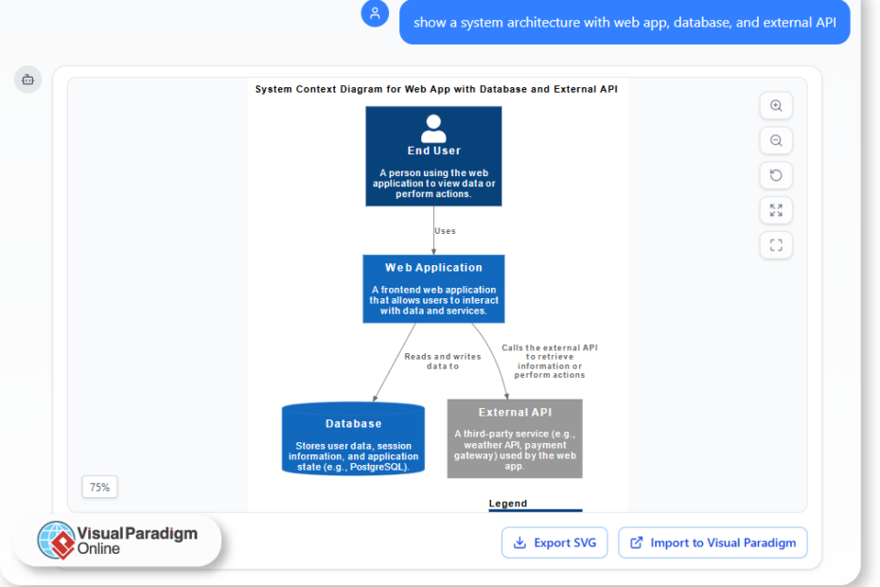The width and height of the screenshot is (880, 587).
Task: Select the Web Application node
Action: pos(433,289)
